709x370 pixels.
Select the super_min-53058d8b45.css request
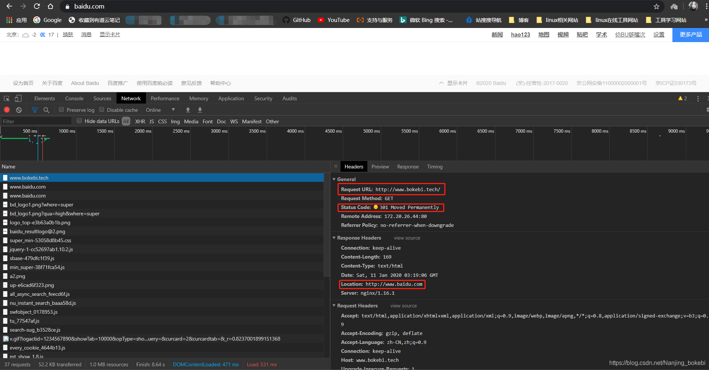[162, 240]
